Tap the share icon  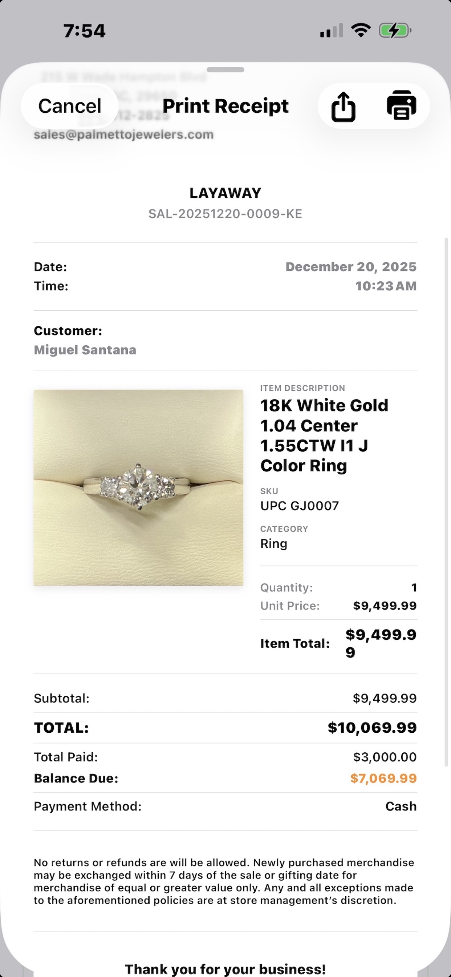(344, 106)
